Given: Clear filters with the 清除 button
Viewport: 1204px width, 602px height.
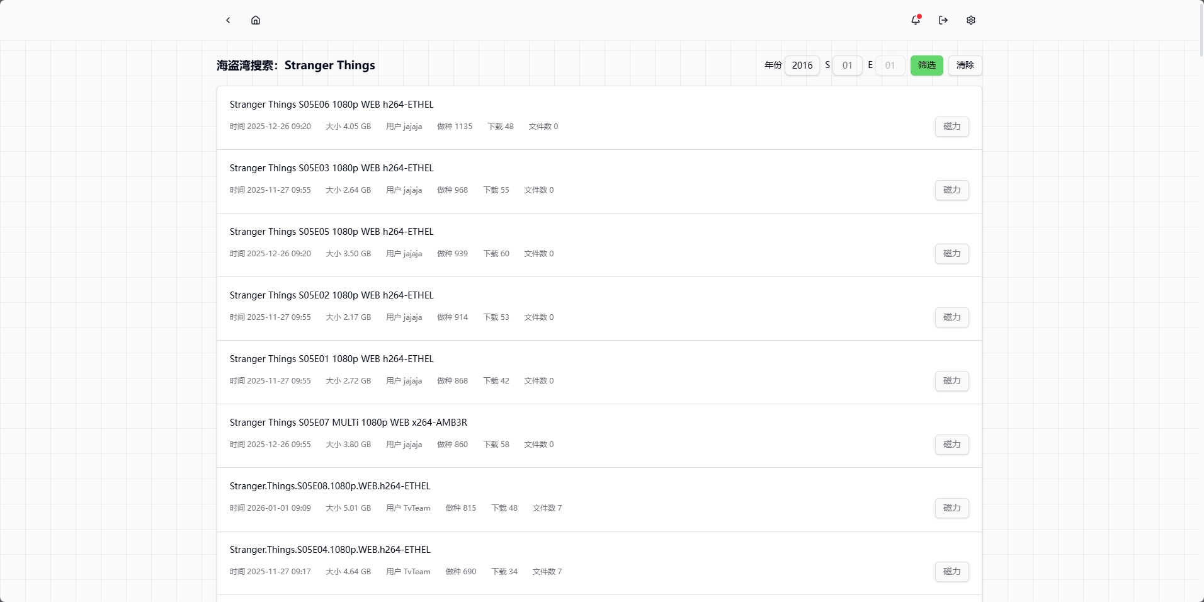Looking at the screenshot, I should tap(965, 65).
